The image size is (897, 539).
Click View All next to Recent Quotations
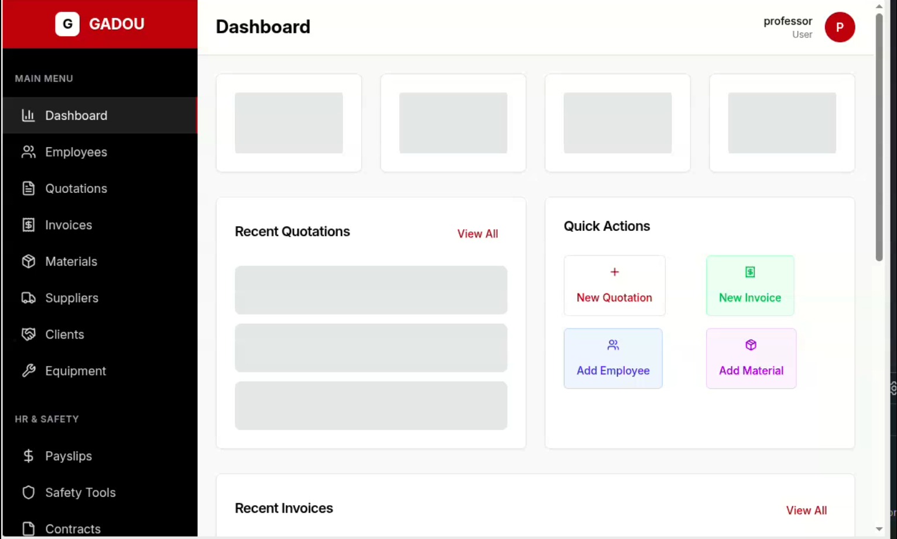tap(477, 233)
